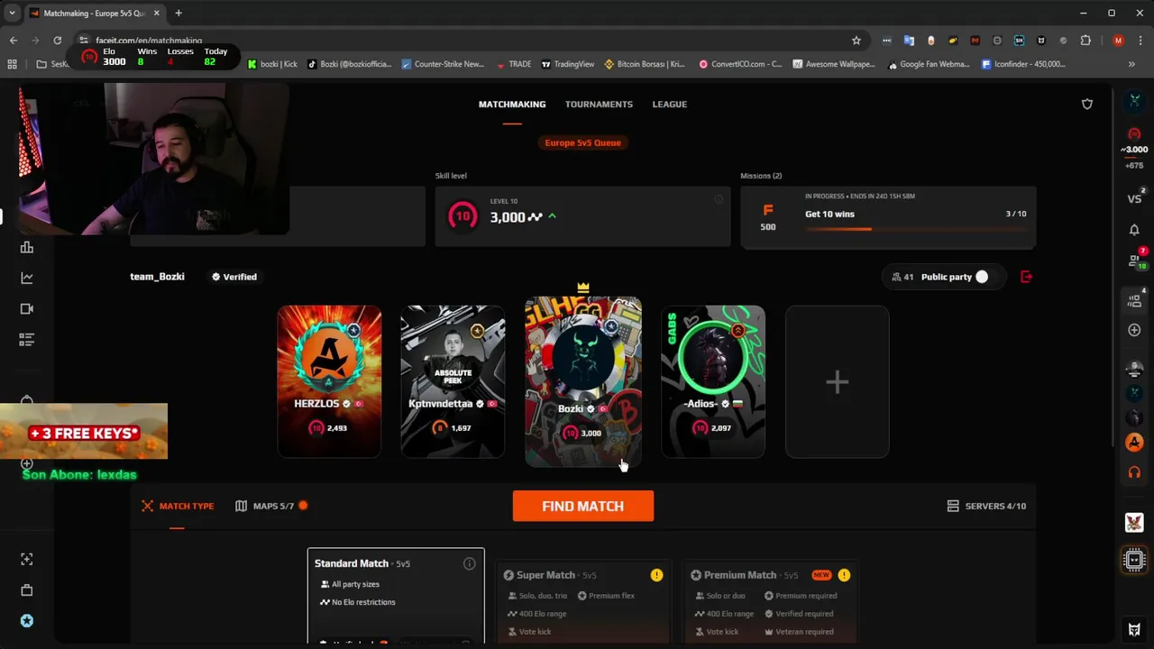Open the stats line-graph icon in left sidebar
1154x649 pixels.
tap(27, 279)
